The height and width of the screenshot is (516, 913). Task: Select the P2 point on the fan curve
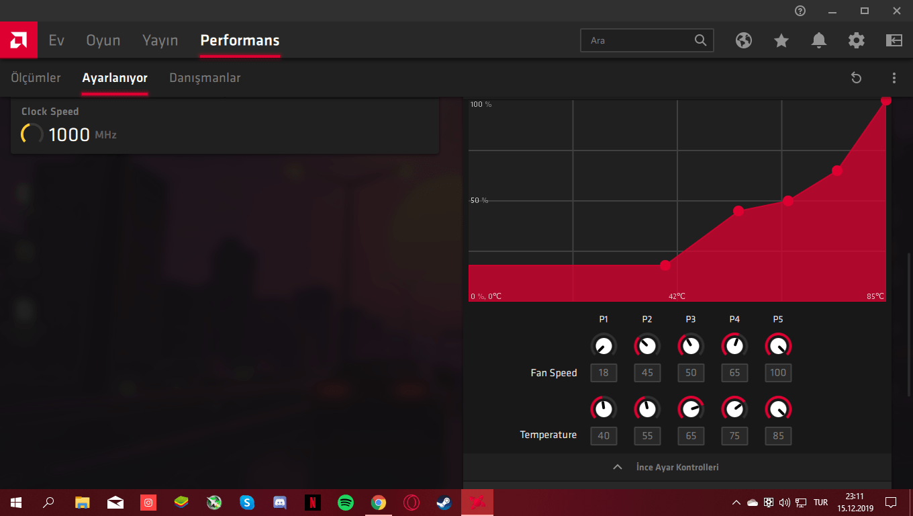point(738,211)
